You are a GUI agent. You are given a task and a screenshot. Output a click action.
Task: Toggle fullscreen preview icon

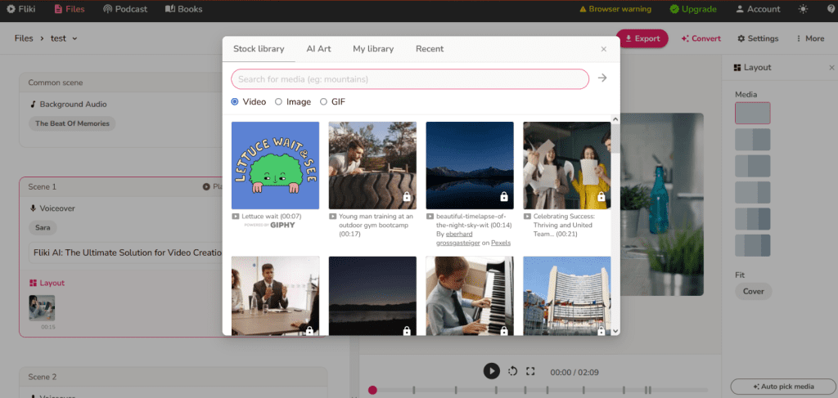(530, 371)
